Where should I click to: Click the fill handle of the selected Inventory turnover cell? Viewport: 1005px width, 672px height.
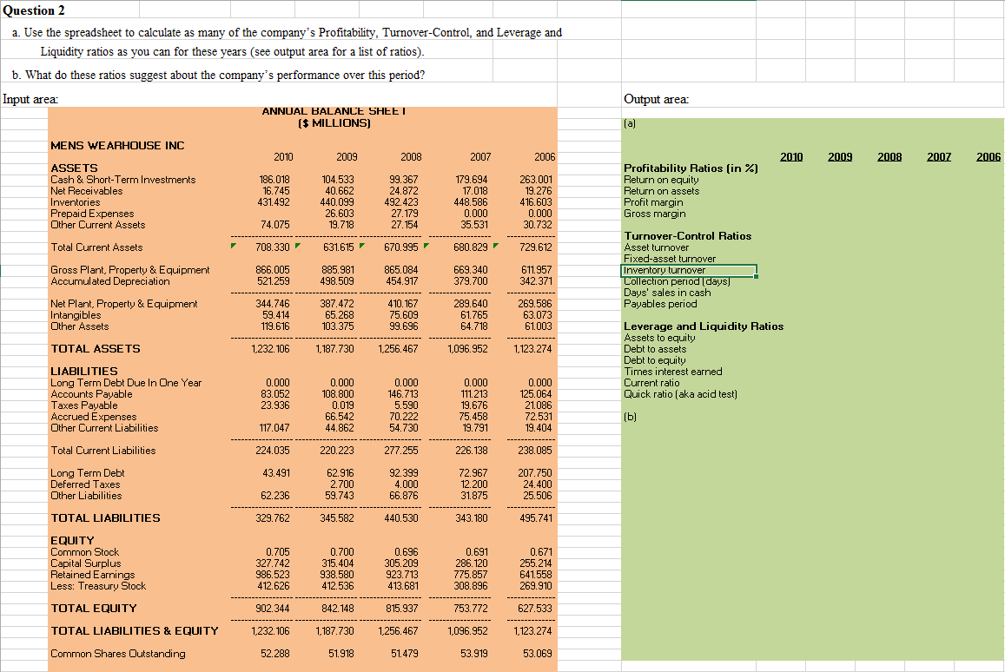pyautogui.click(x=756, y=276)
